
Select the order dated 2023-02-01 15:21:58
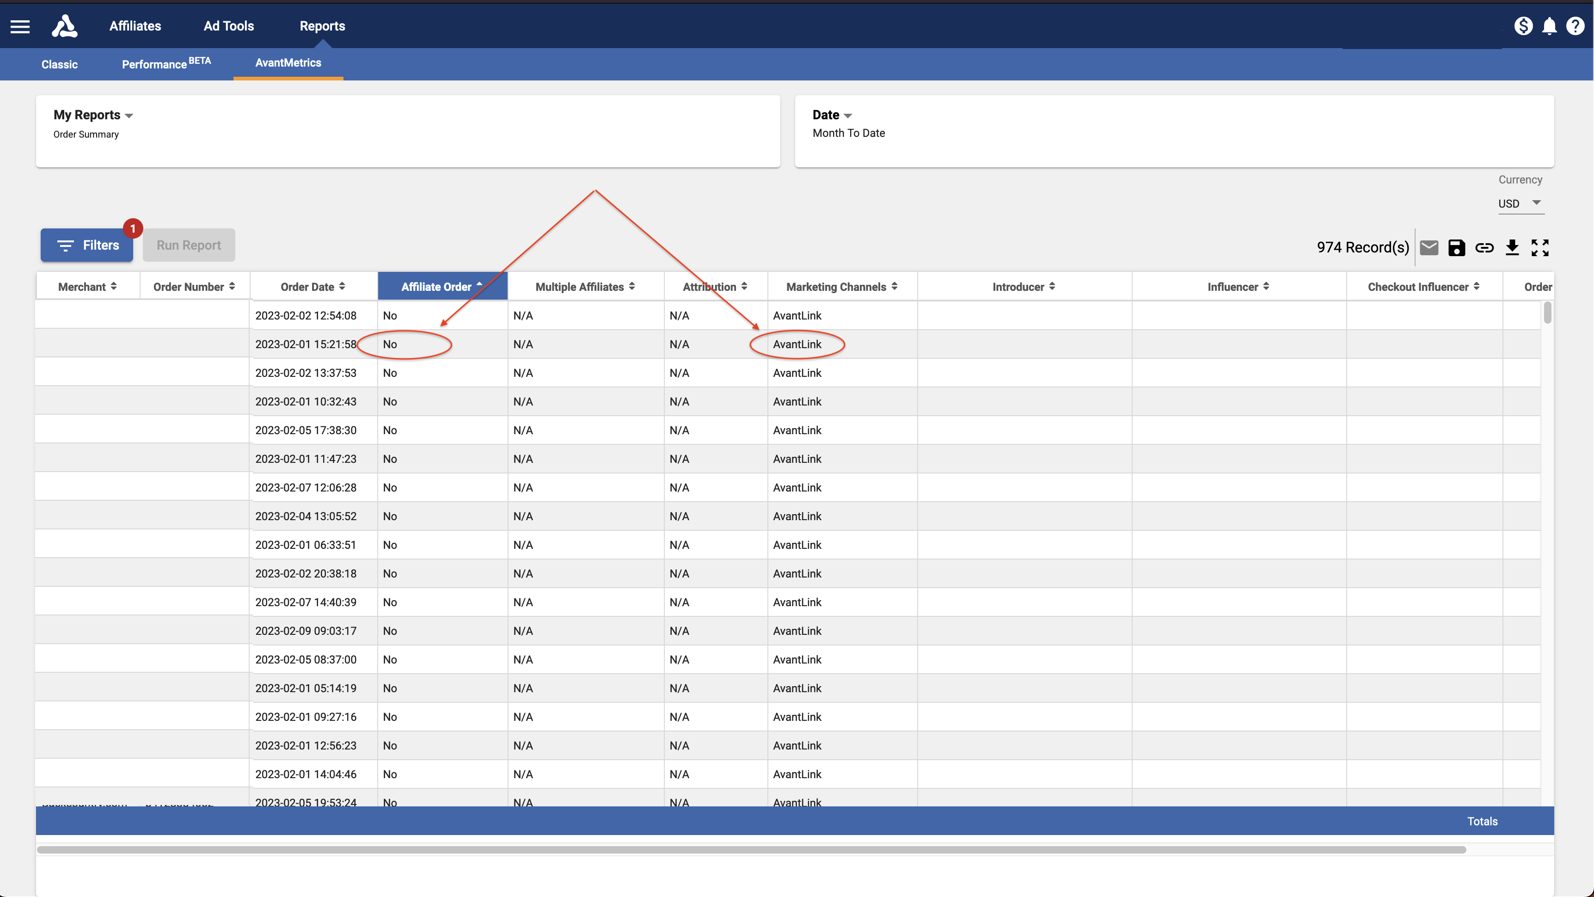point(306,344)
